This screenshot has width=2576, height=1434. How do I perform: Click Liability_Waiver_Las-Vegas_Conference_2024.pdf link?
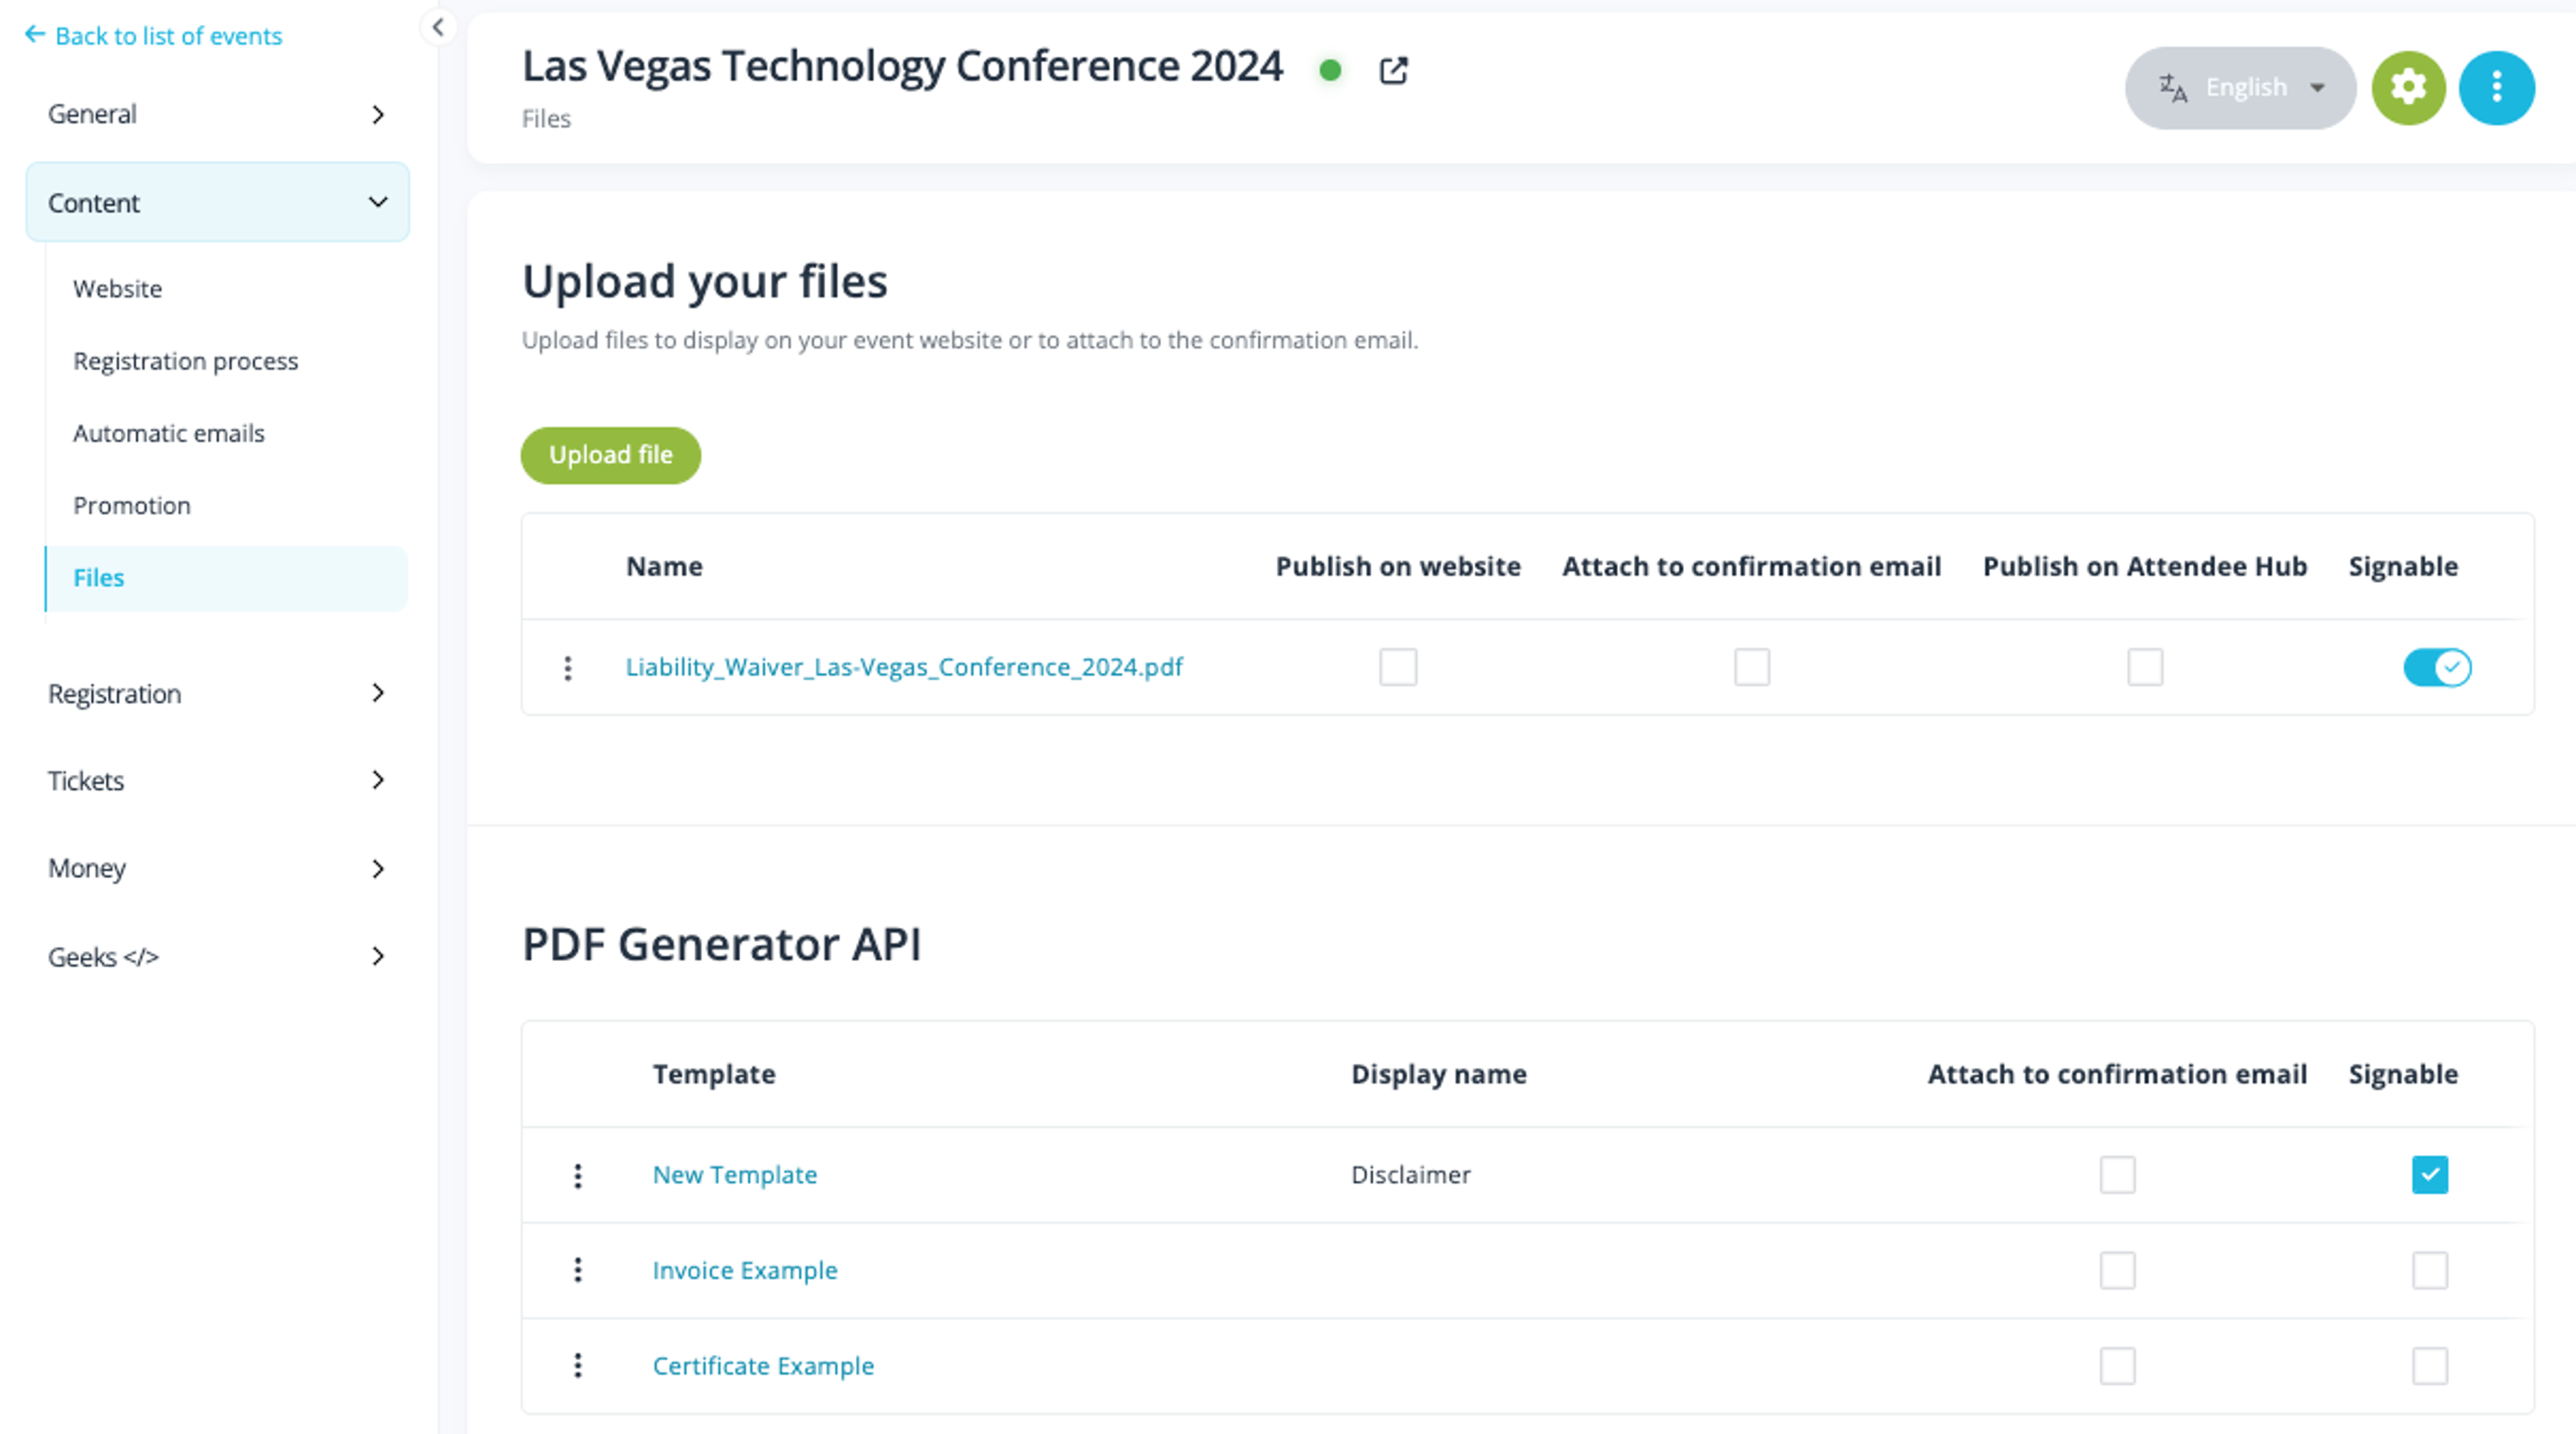(904, 668)
